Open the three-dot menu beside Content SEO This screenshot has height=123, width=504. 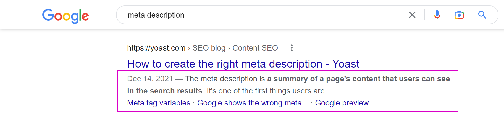tap(292, 48)
